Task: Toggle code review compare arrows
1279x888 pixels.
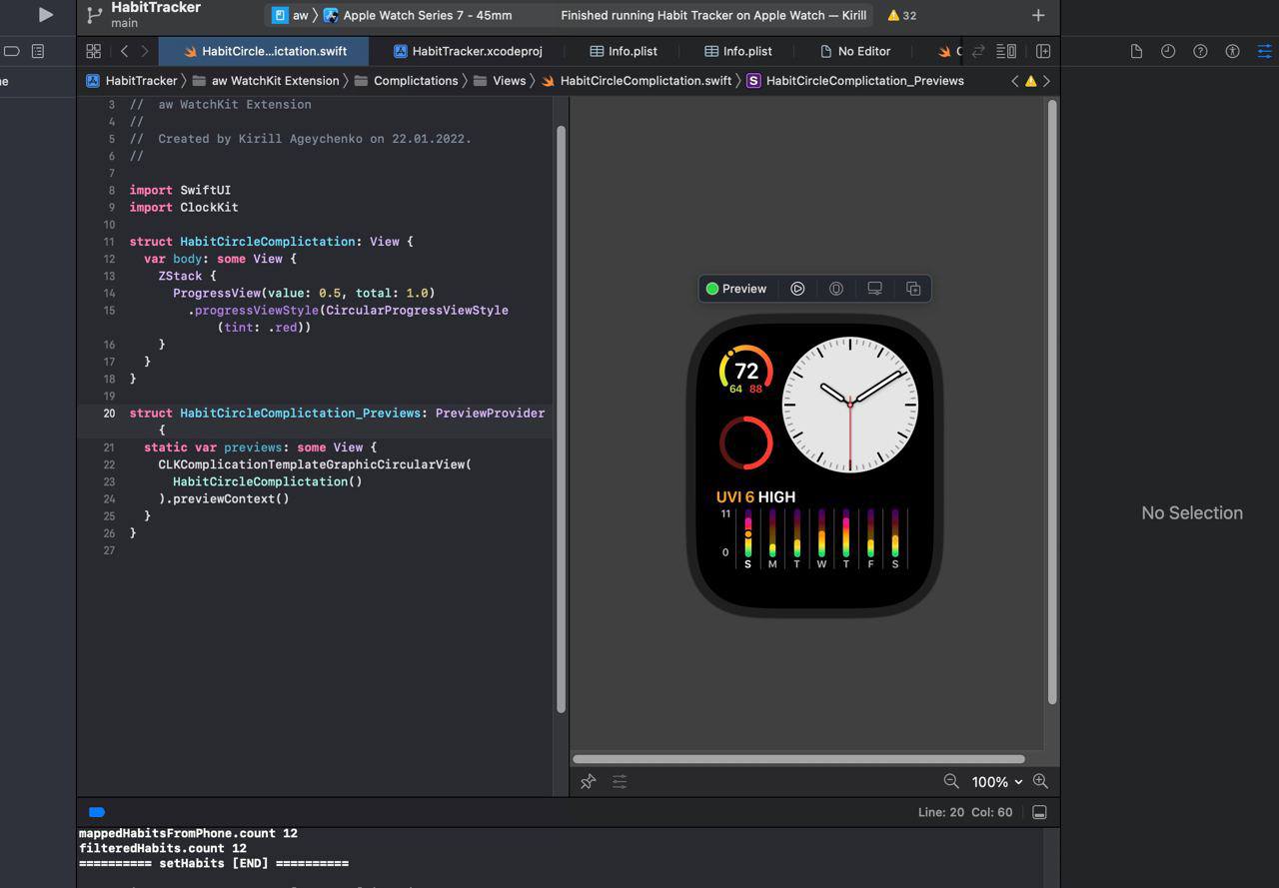Action: [978, 51]
